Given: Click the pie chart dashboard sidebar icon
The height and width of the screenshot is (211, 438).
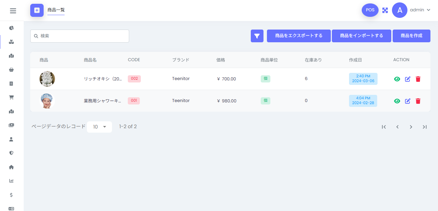Looking at the screenshot, I should click(11, 28).
